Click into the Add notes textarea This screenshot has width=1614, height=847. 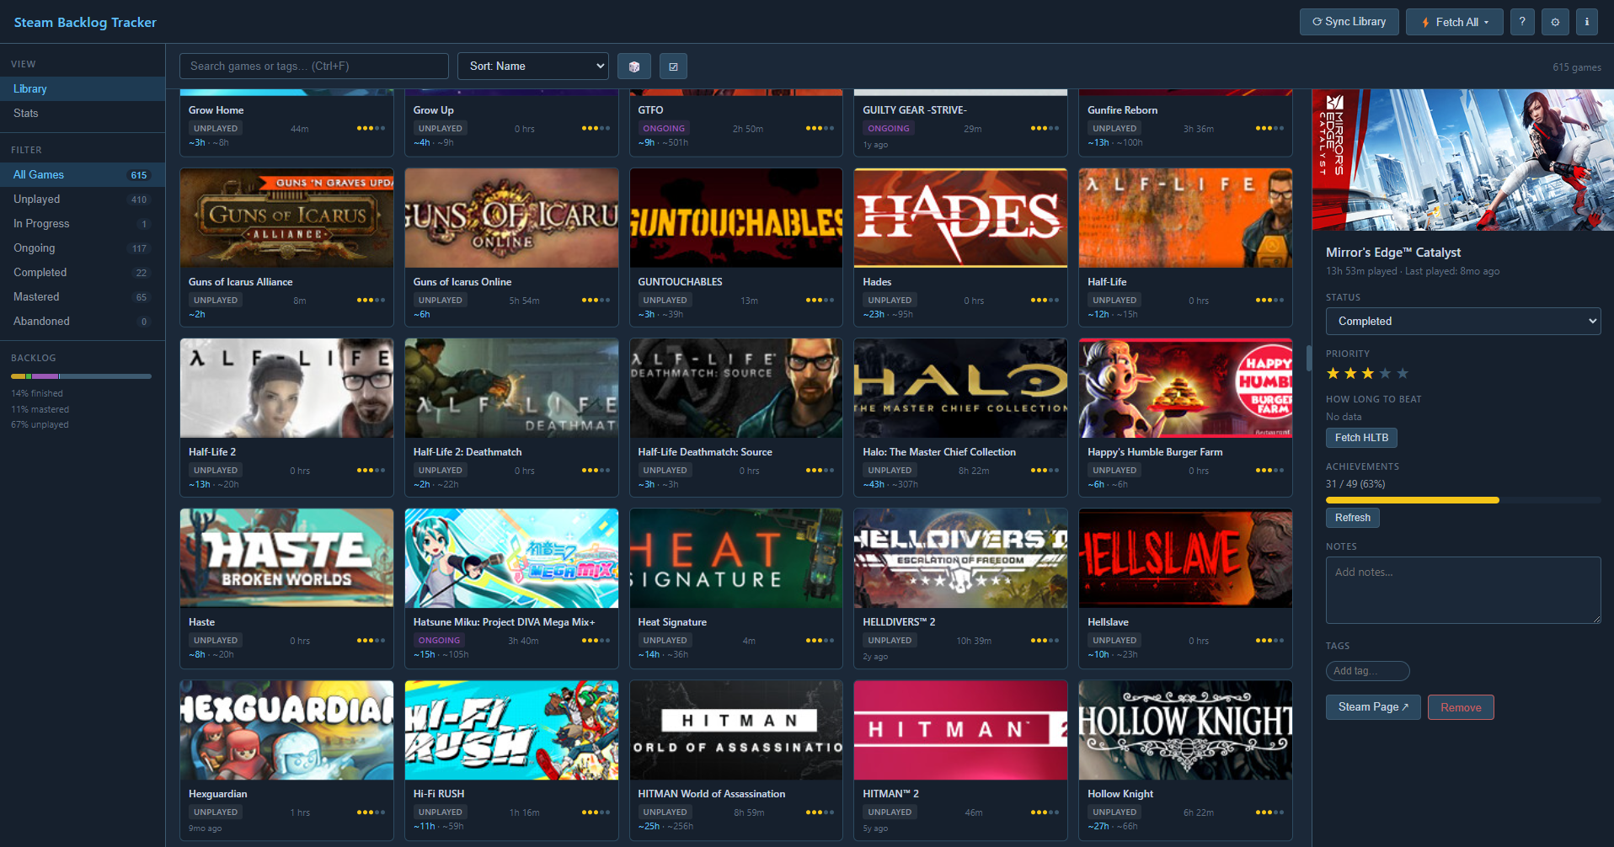1463,590
